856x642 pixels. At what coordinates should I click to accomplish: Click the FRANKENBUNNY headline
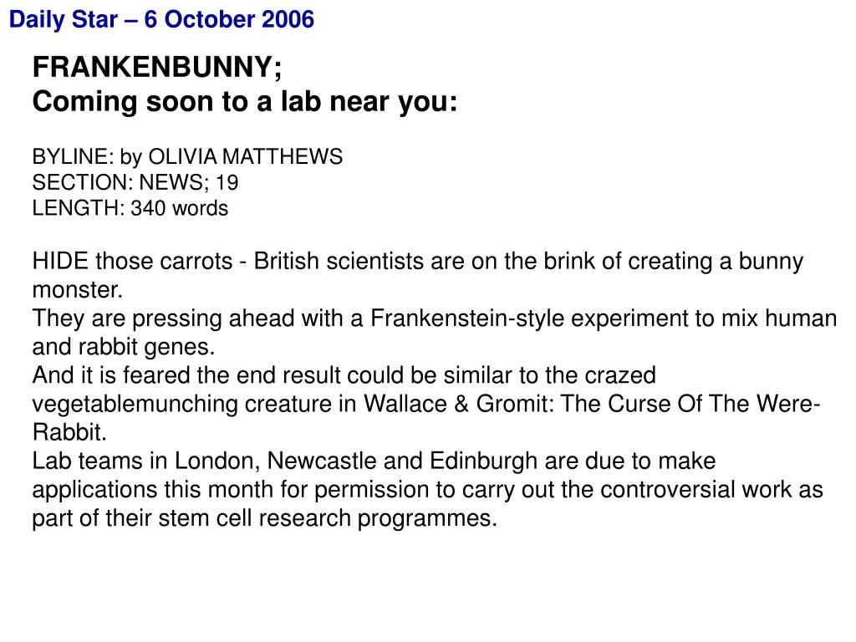pyautogui.click(x=157, y=68)
